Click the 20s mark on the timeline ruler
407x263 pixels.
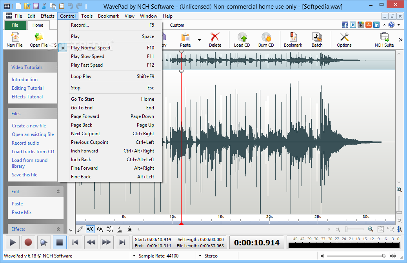[269, 217]
